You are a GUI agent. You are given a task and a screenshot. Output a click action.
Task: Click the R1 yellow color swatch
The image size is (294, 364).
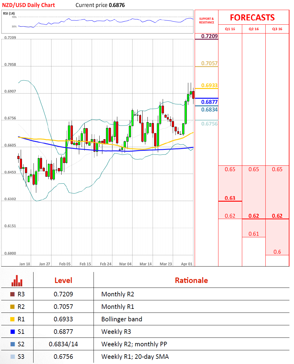click(12, 319)
